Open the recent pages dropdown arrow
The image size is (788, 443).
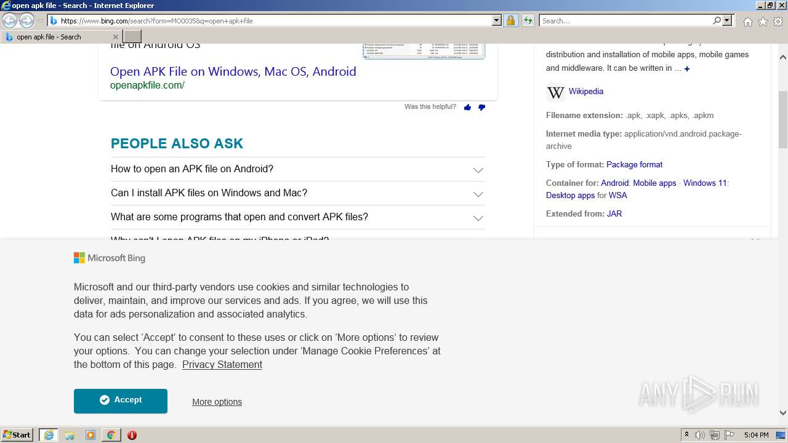click(x=40, y=21)
